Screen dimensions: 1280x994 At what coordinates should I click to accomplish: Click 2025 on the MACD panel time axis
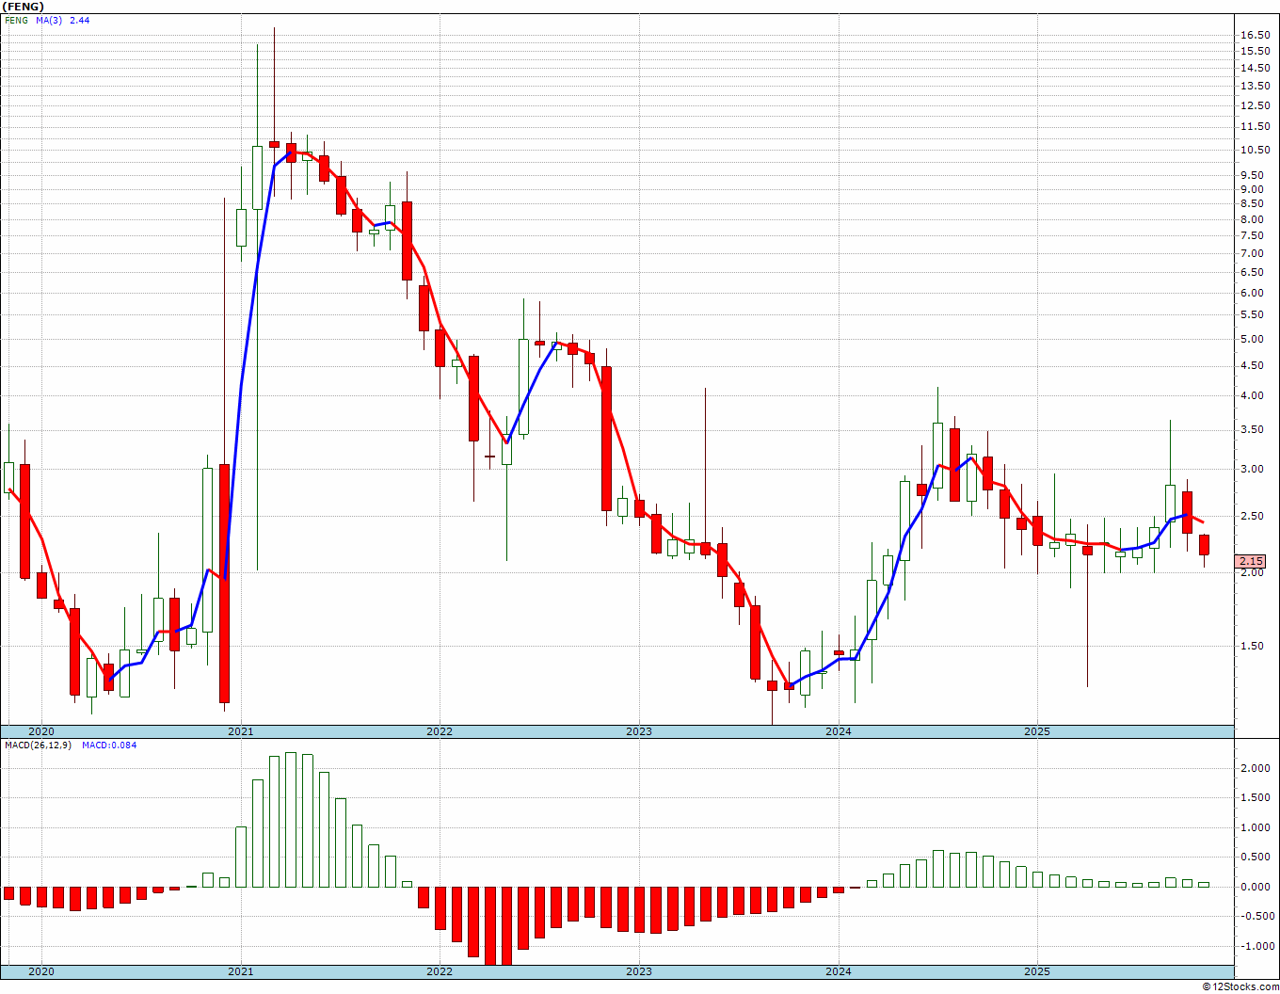tap(1036, 971)
